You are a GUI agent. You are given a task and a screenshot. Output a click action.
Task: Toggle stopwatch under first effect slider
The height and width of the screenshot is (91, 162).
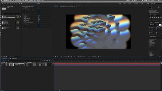tap(24, 9)
